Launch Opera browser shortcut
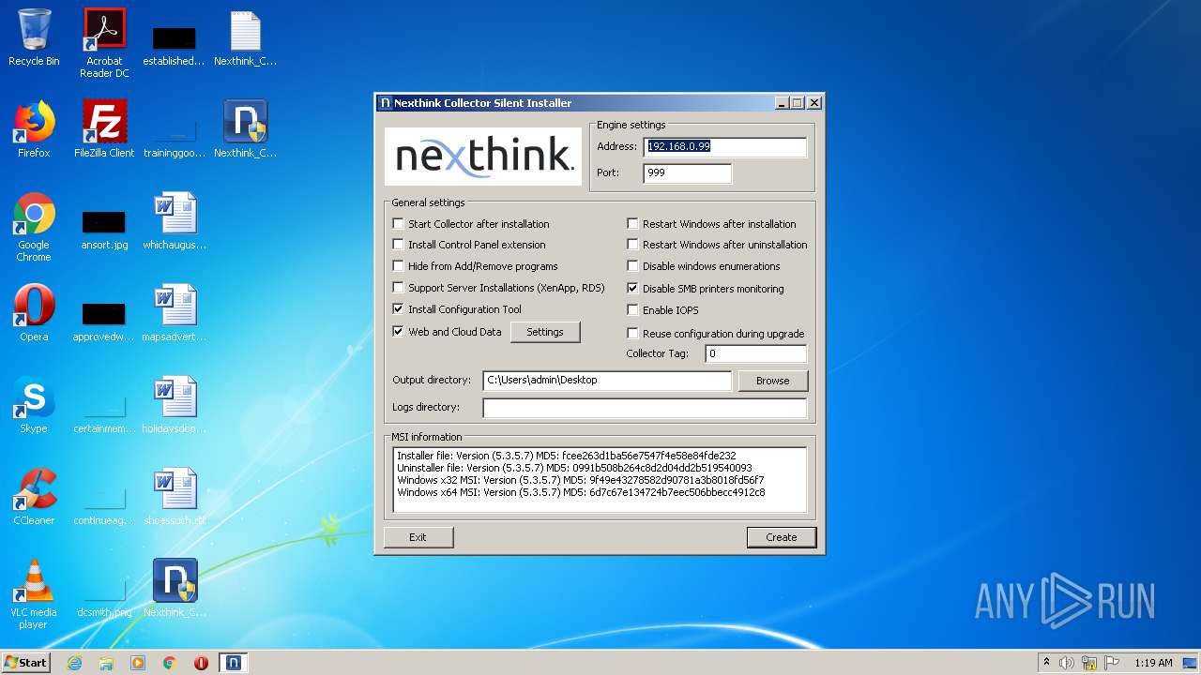 point(34,313)
